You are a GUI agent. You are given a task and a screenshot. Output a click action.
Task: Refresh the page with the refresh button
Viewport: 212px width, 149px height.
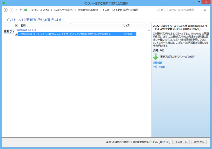pos(162,10)
